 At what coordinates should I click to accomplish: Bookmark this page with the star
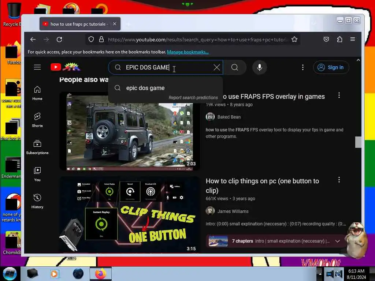point(294,39)
